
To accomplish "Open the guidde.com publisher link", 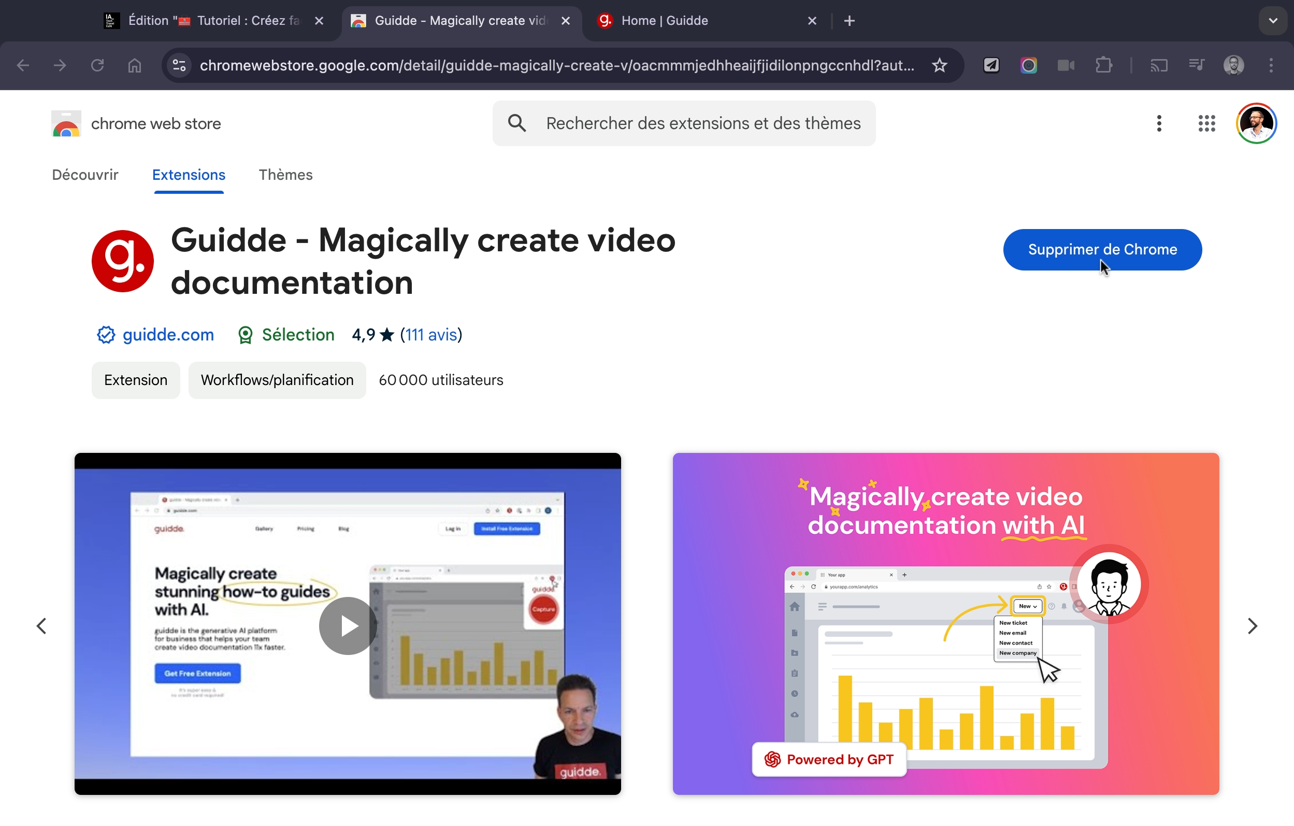I will point(168,335).
